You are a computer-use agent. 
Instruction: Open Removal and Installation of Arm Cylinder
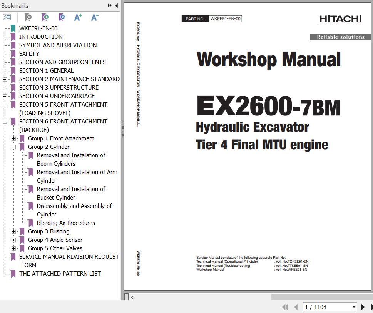pos(77,176)
